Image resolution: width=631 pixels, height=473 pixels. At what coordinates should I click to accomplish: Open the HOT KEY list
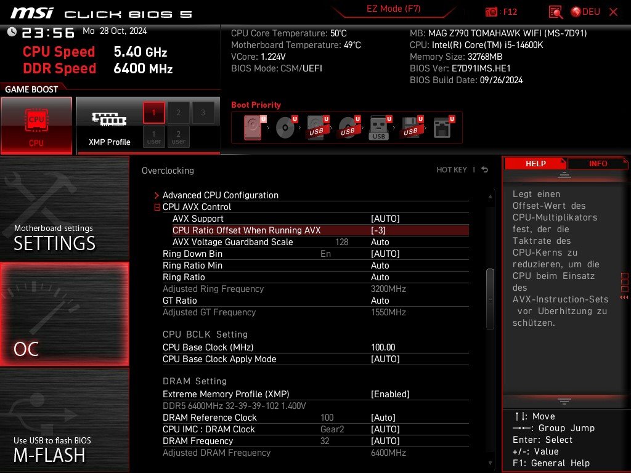[x=452, y=170]
